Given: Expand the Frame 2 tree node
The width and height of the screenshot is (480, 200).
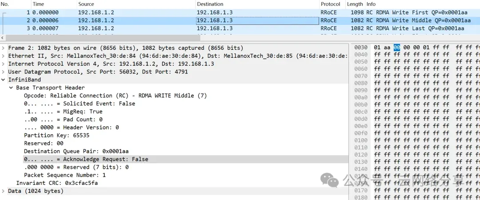Looking at the screenshot, I should [x=4, y=48].
